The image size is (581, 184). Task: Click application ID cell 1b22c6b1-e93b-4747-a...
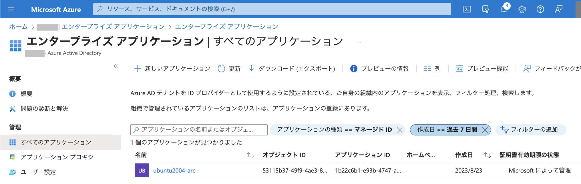(x=368, y=171)
